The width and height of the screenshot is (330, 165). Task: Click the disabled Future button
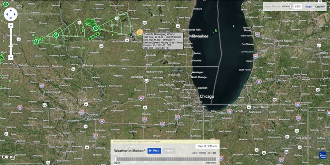pos(169,151)
